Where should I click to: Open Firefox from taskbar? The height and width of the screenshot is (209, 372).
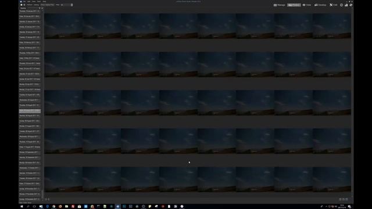coord(60,207)
